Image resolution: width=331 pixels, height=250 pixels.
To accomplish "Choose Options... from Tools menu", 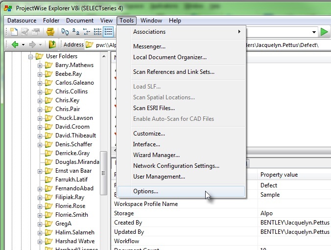I will (x=181, y=191).
